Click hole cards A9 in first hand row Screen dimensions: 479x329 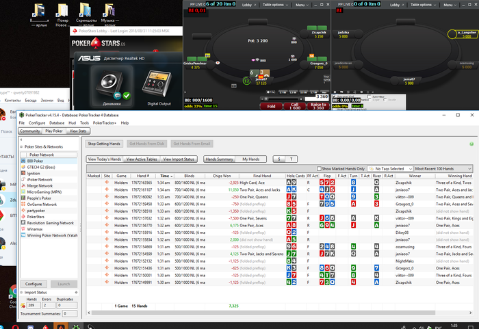[291, 183]
